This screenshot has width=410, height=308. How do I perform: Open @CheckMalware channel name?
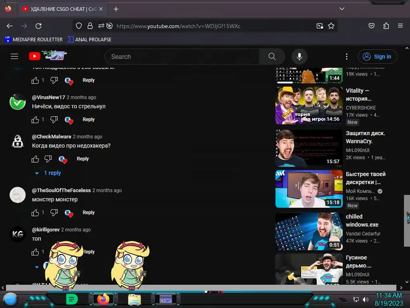point(52,137)
